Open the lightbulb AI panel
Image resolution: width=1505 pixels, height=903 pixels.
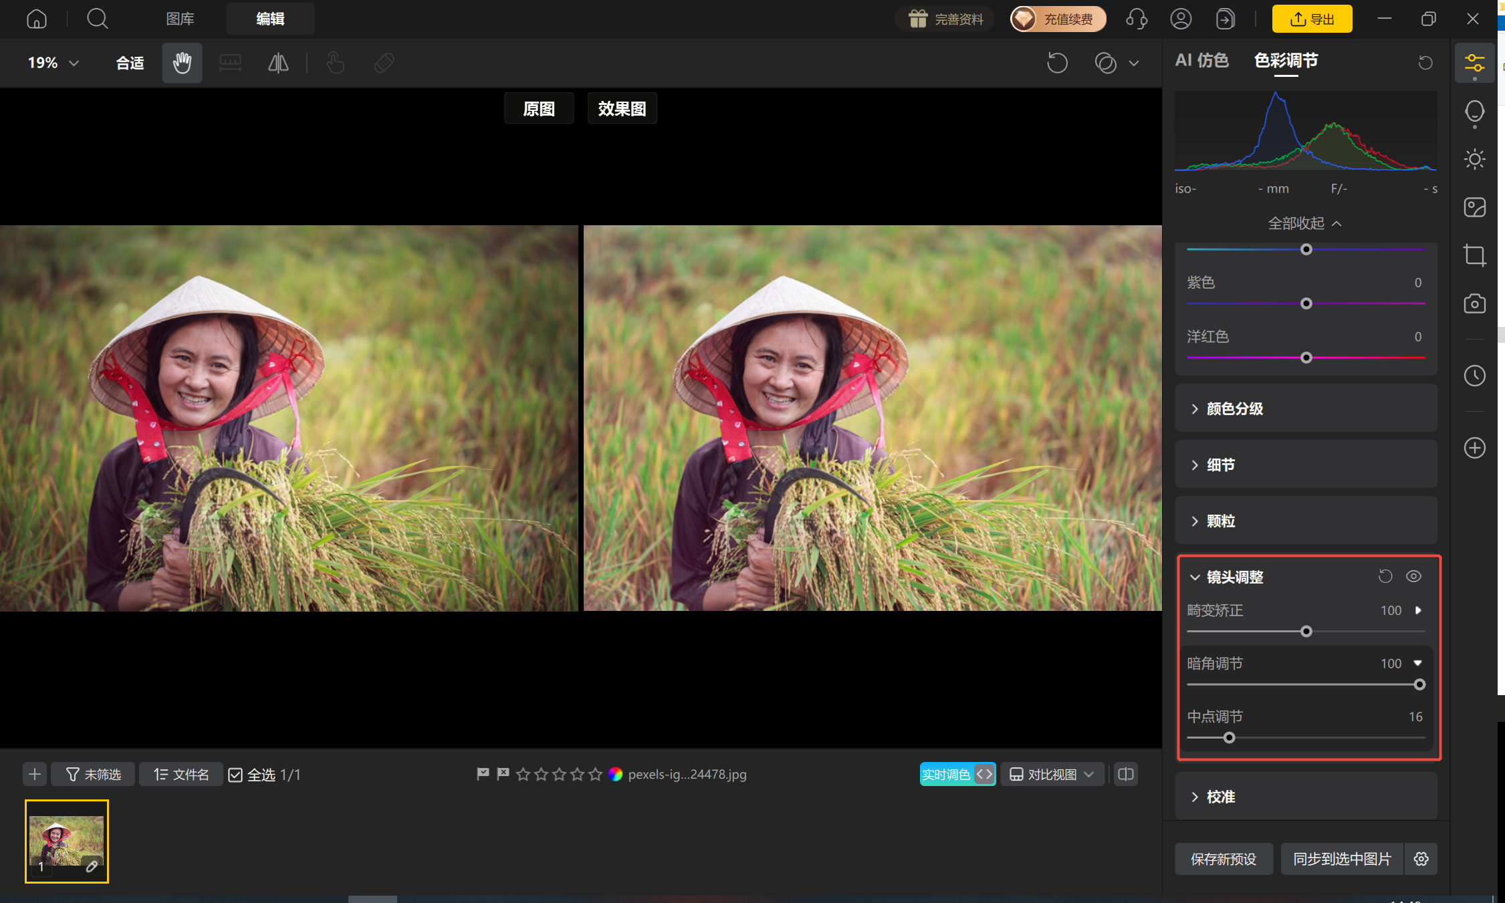[1474, 112]
